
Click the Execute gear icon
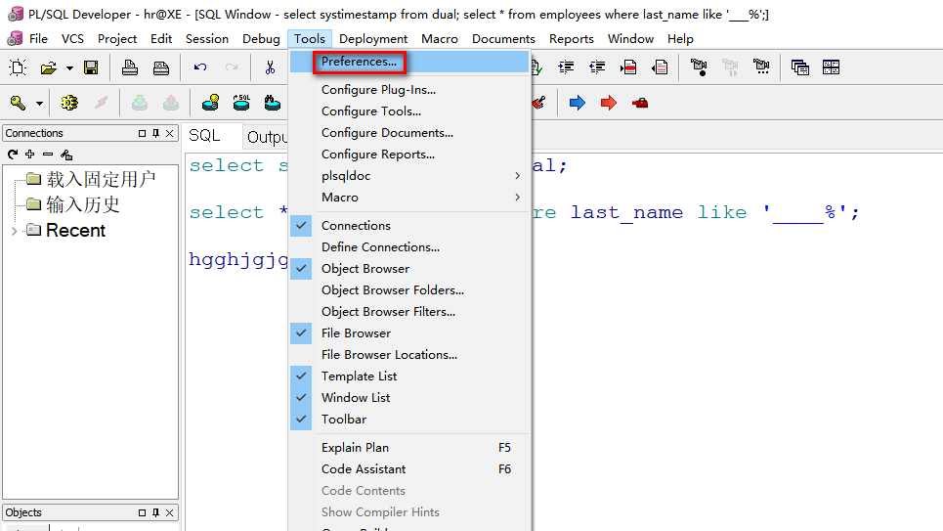click(x=69, y=103)
